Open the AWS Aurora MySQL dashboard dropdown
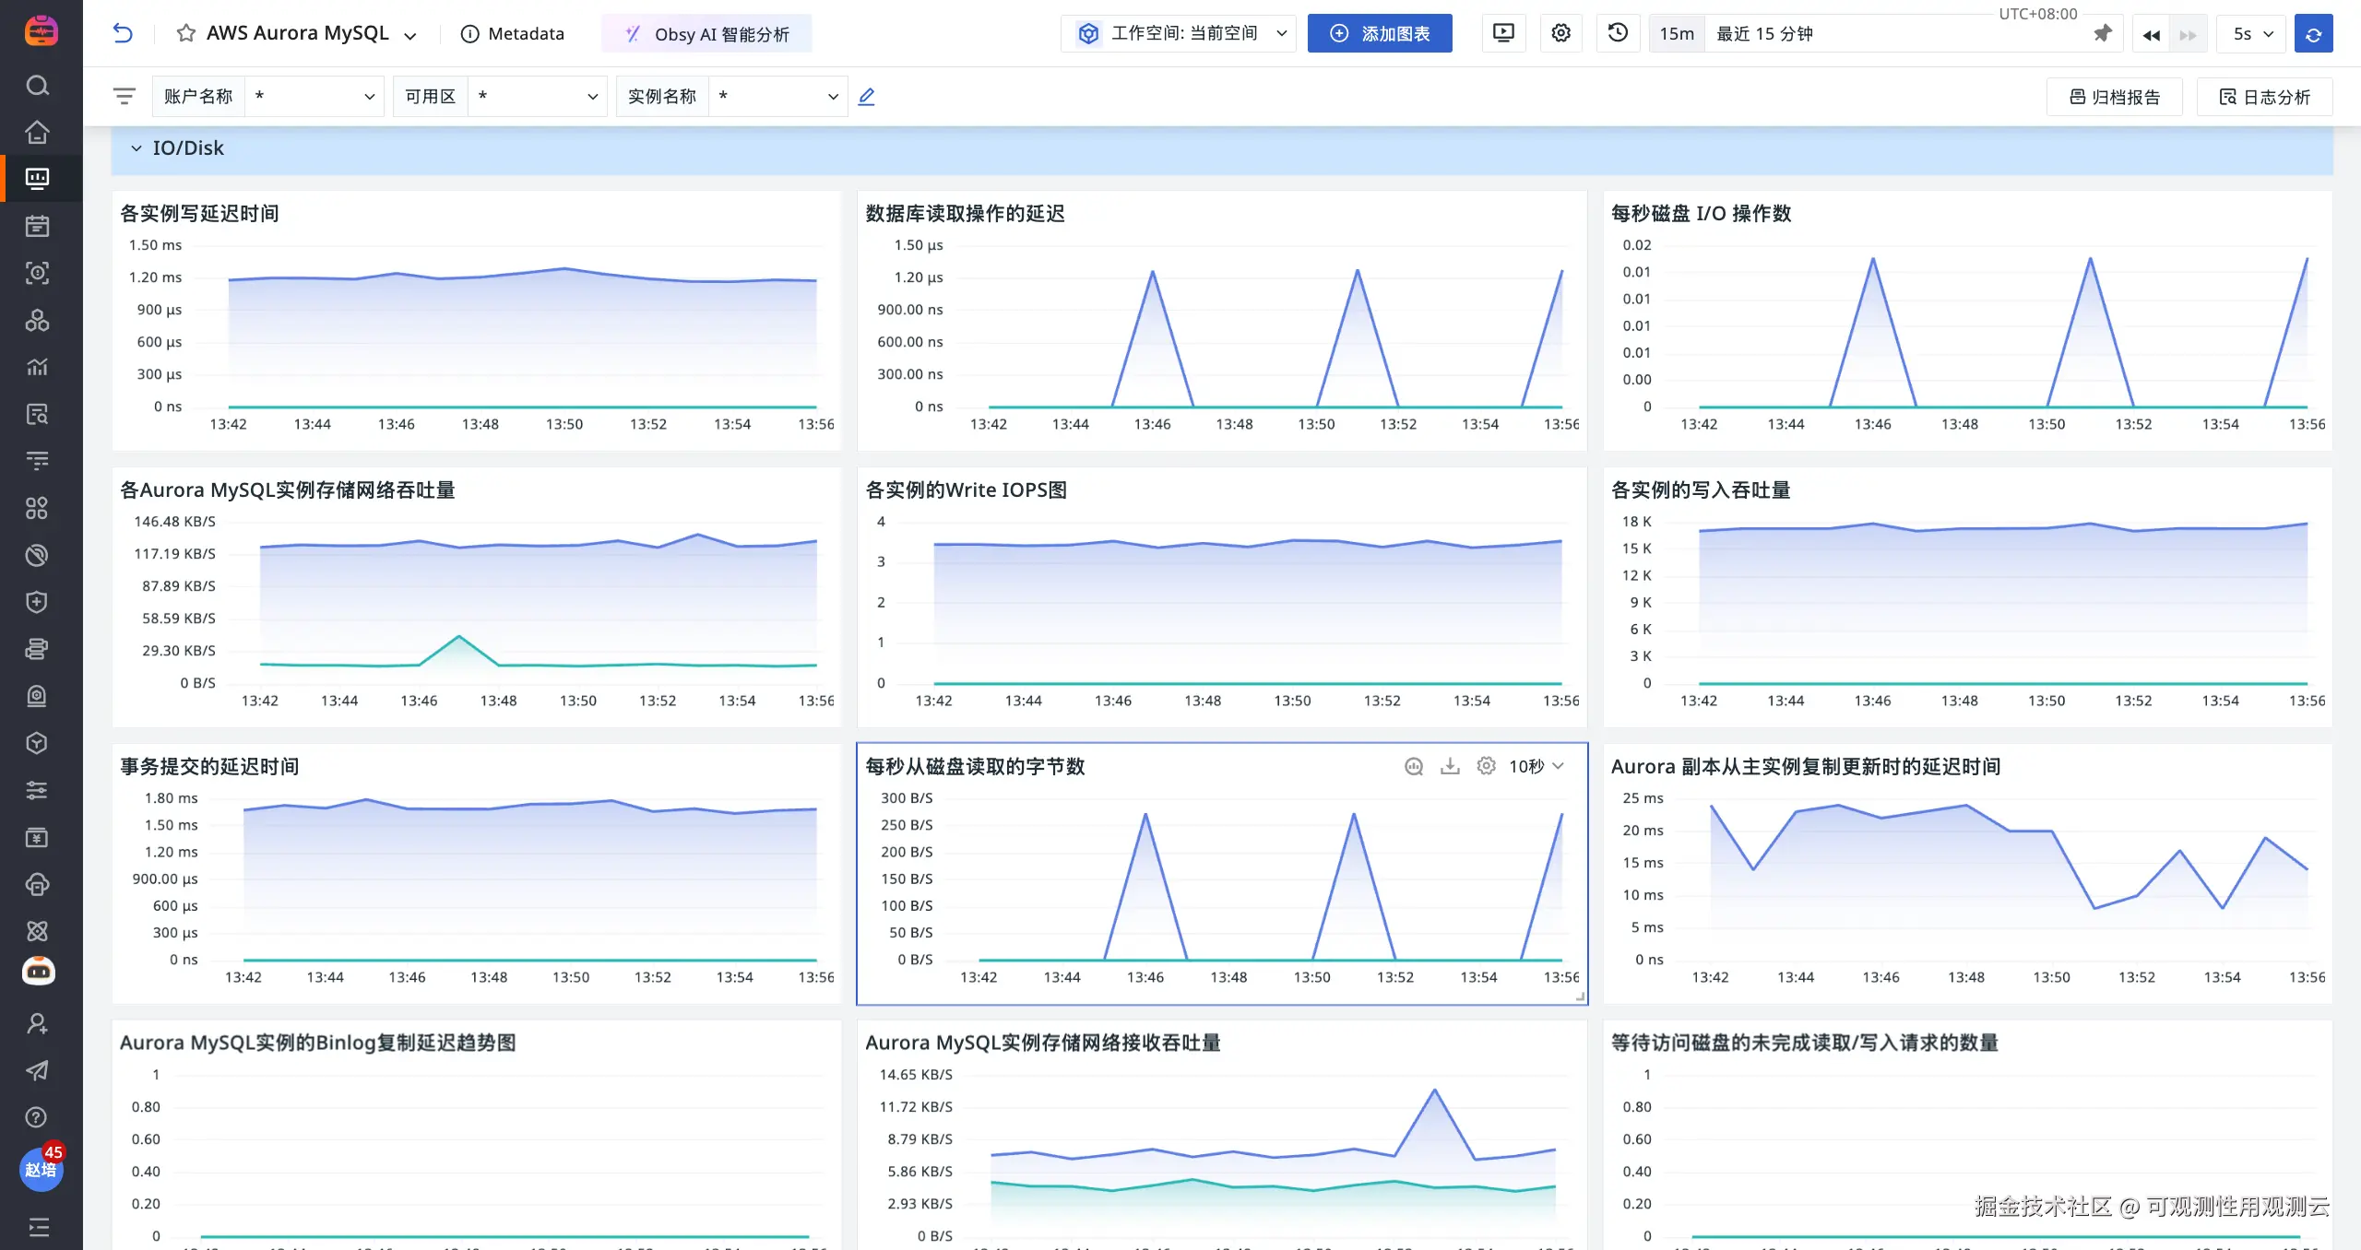This screenshot has width=2361, height=1250. coord(410,35)
